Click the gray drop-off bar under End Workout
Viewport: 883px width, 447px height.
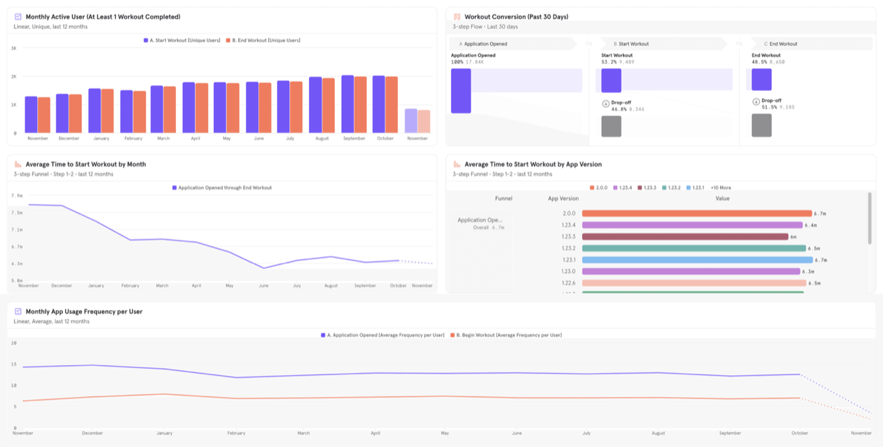pos(761,125)
